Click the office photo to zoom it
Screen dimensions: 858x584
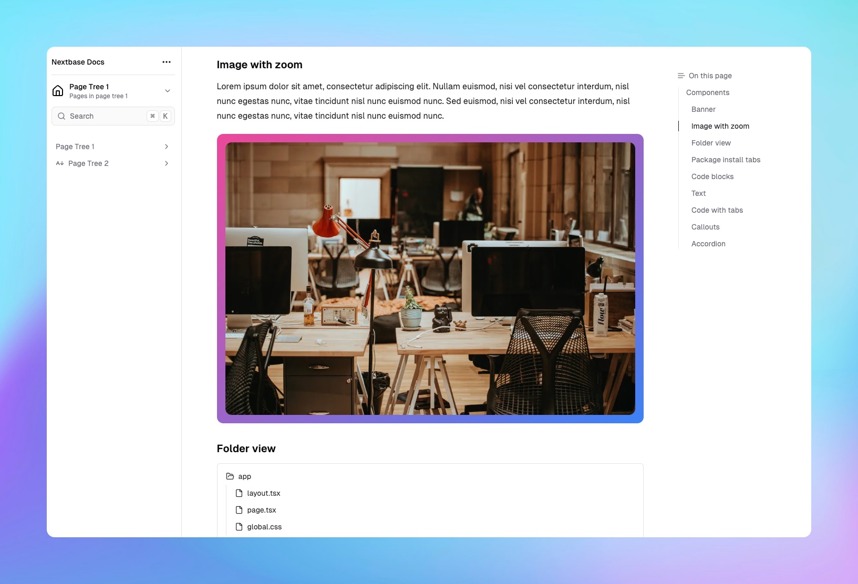[x=430, y=278]
